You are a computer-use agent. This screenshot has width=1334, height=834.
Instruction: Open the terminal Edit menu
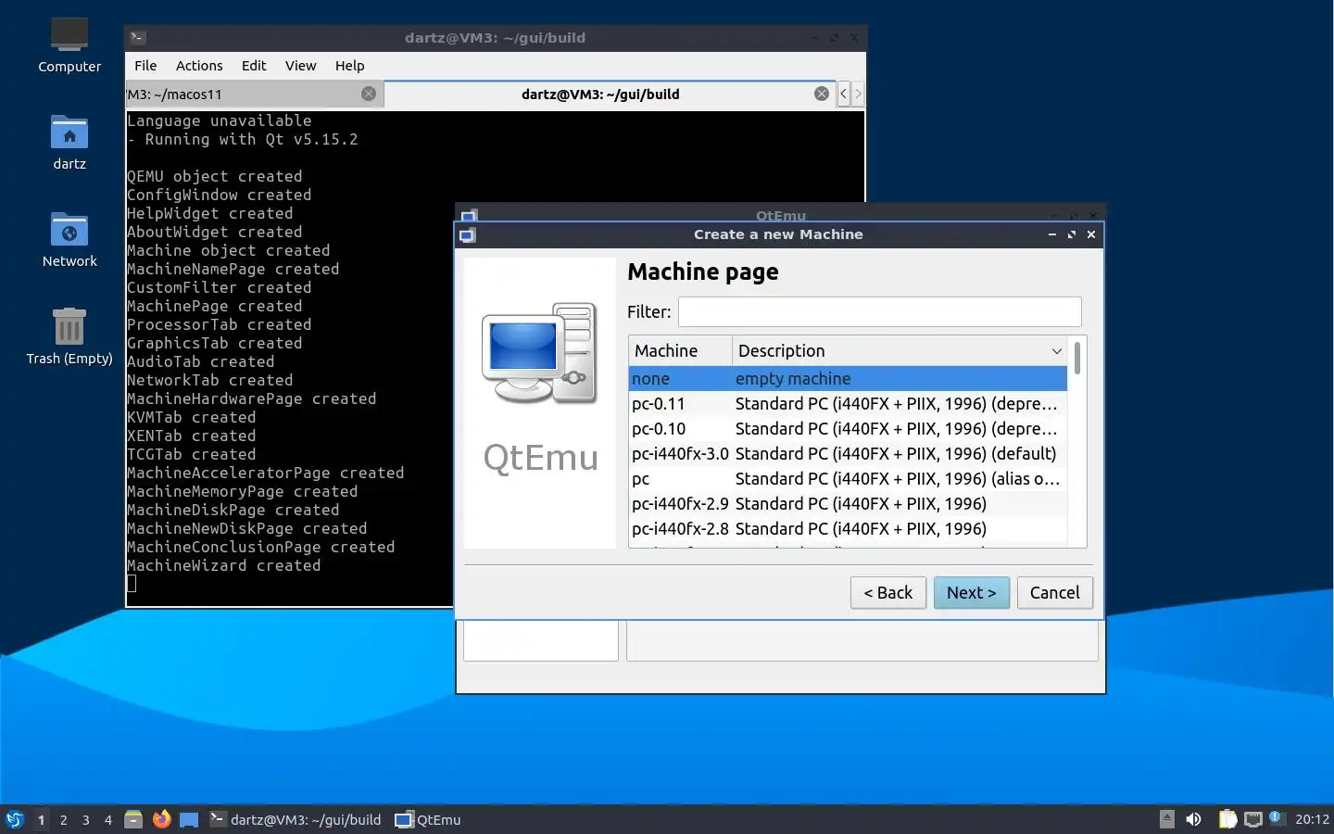[x=254, y=66]
